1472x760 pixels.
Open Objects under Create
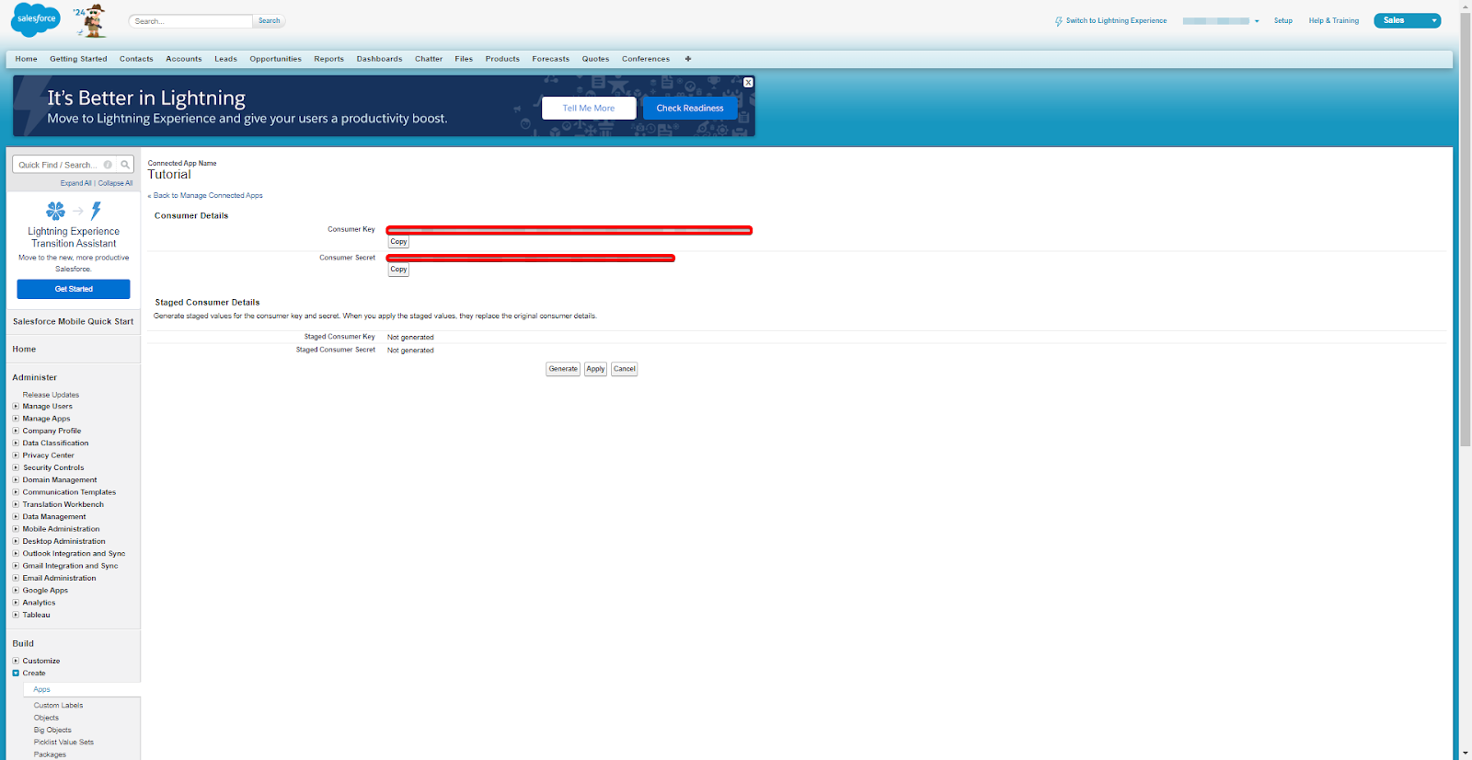(46, 718)
